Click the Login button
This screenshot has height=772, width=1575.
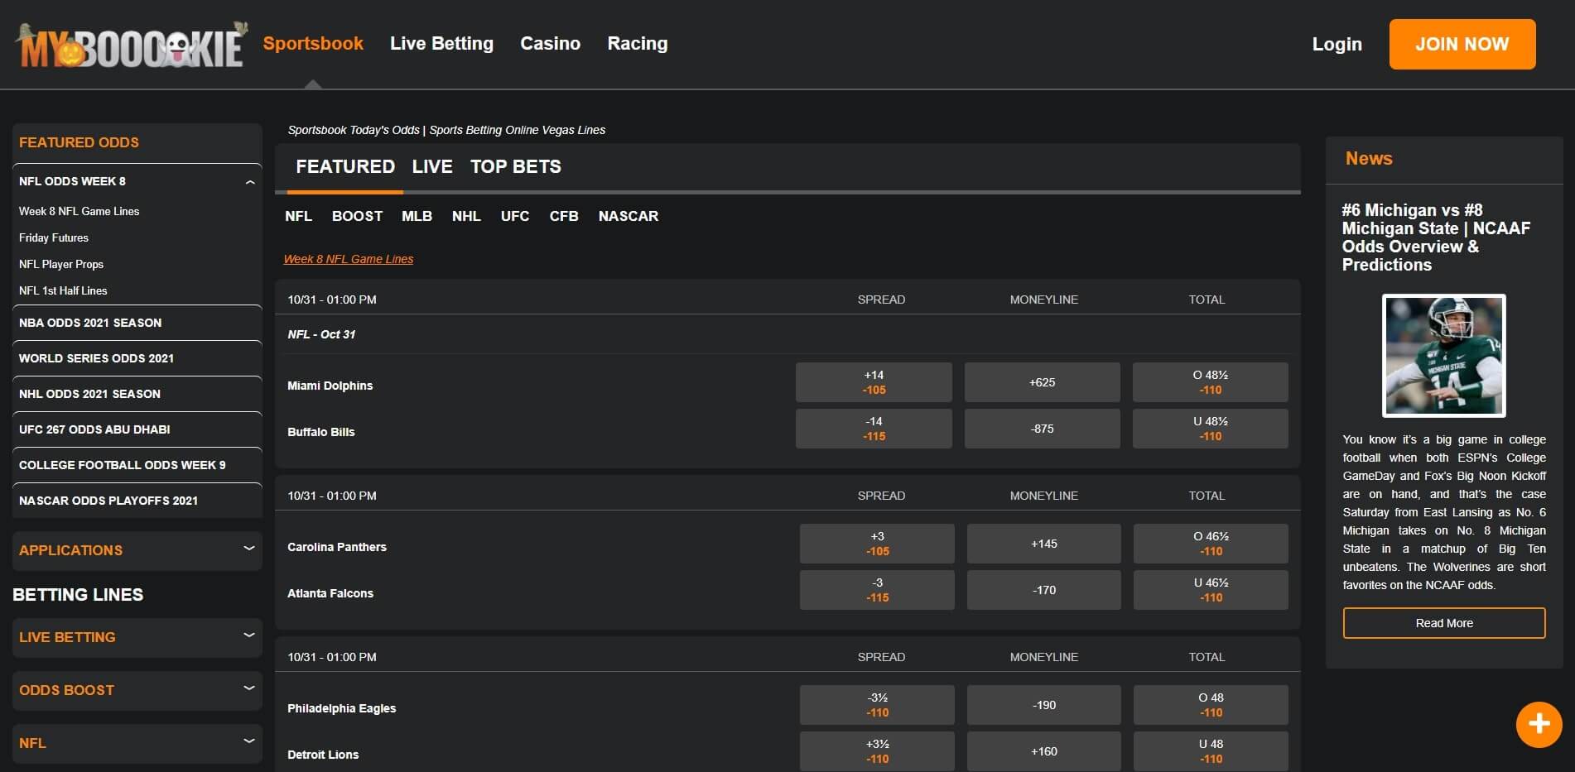pyautogui.click(x=1337, y=45)
